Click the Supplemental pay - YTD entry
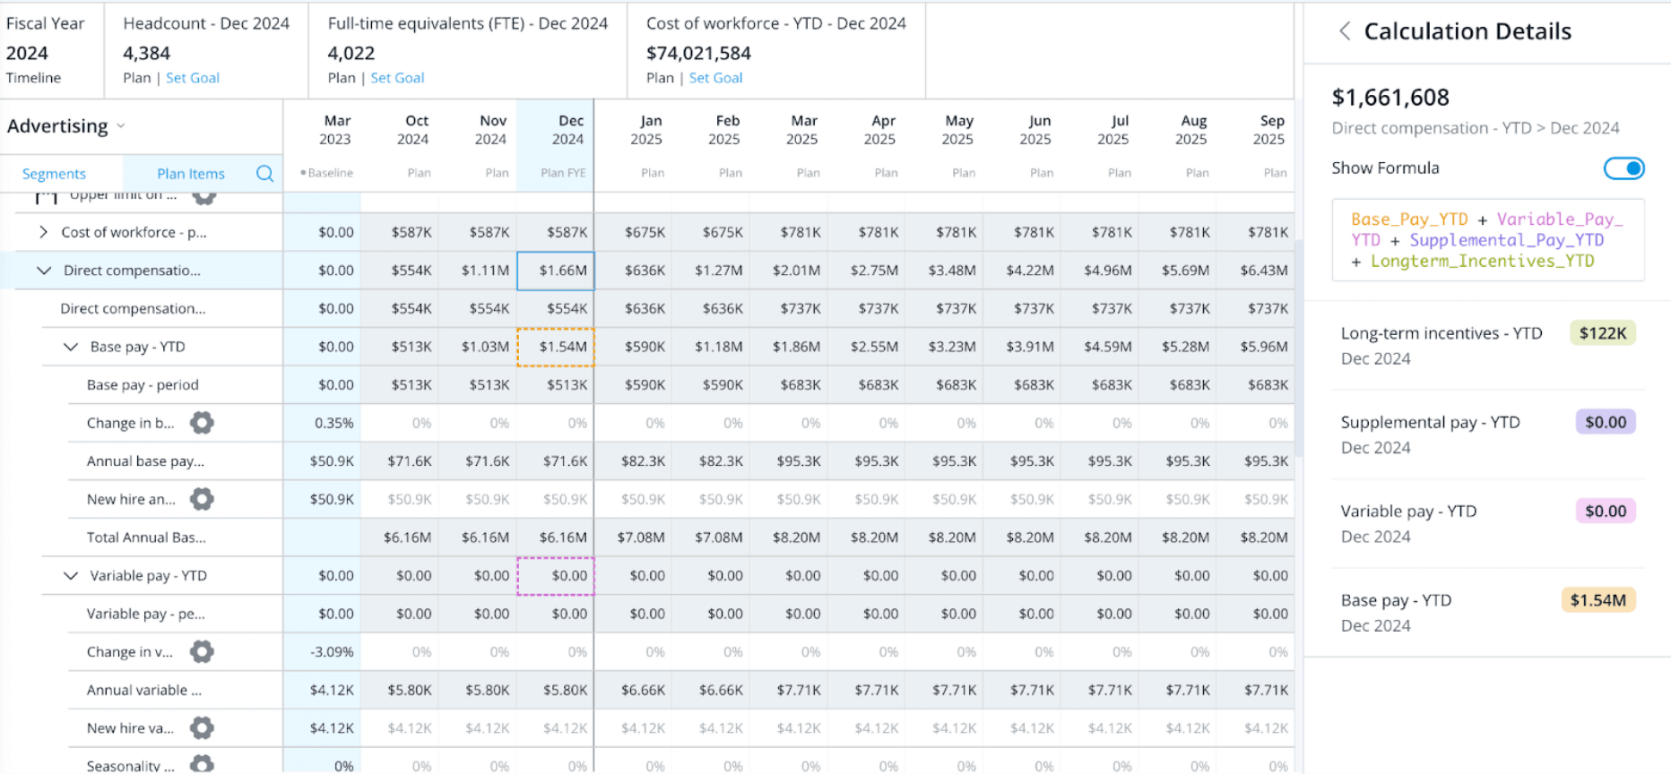 pos(1488,434)
